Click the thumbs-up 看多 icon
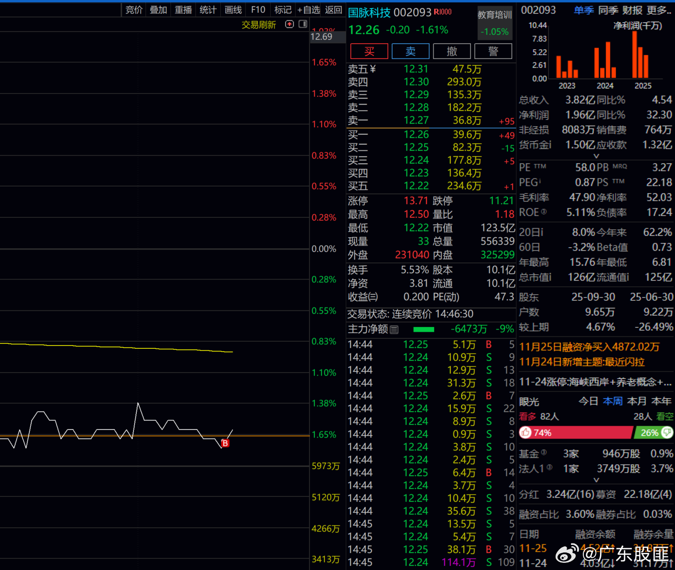The image size is (675, 570). [x=525, y=432]
